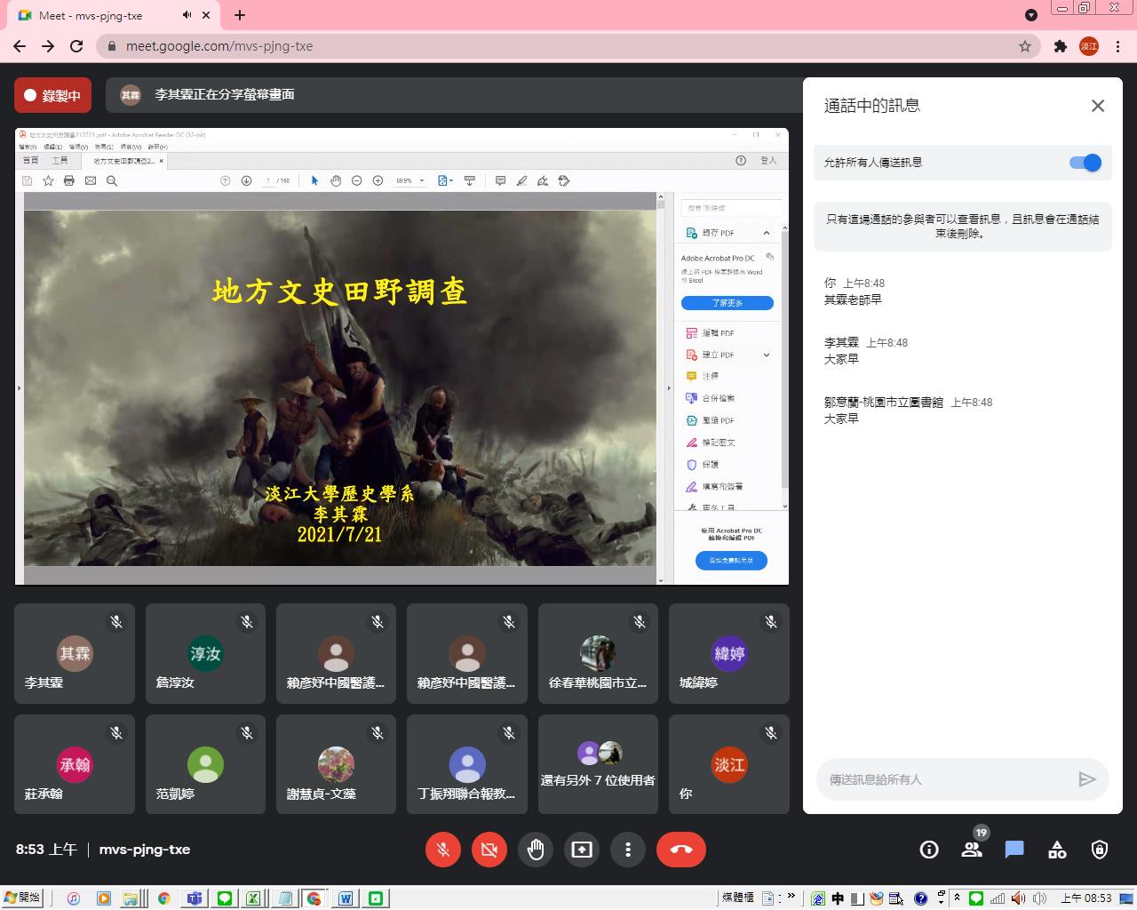Viewport: 1137px width, 910px height.
Task: Open the zoom percentage dropdown in Acrobat
Action: pyautogui.click(x=421, y=180)
